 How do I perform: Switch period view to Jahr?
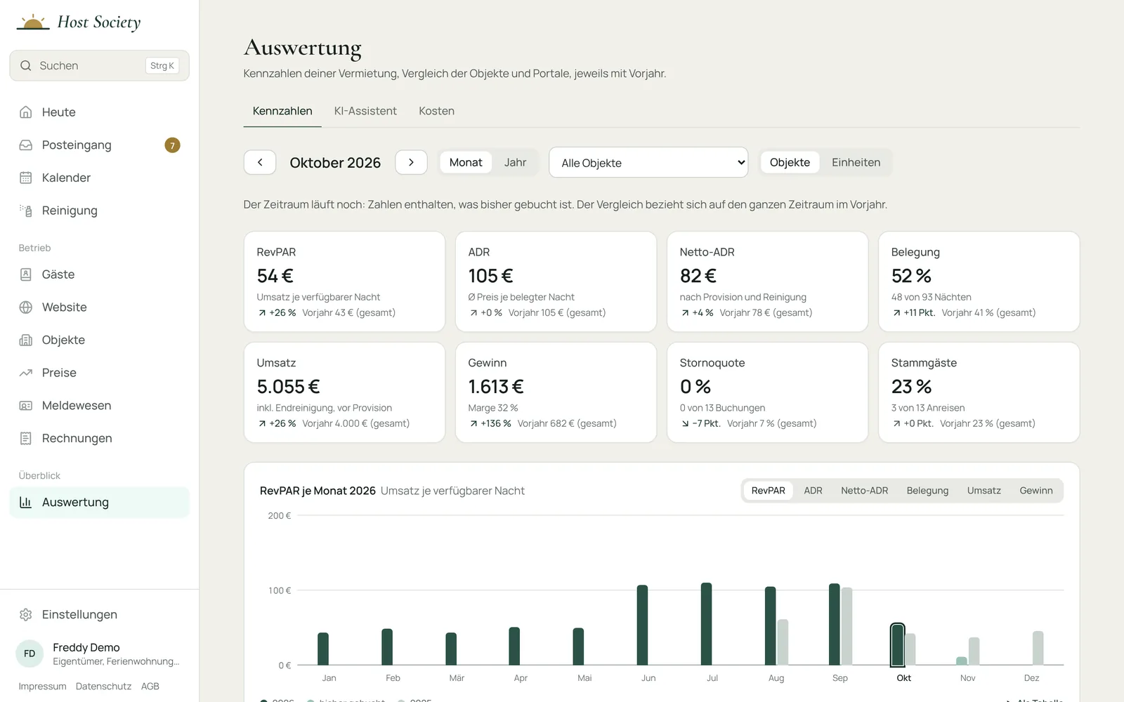pos(515,162)
